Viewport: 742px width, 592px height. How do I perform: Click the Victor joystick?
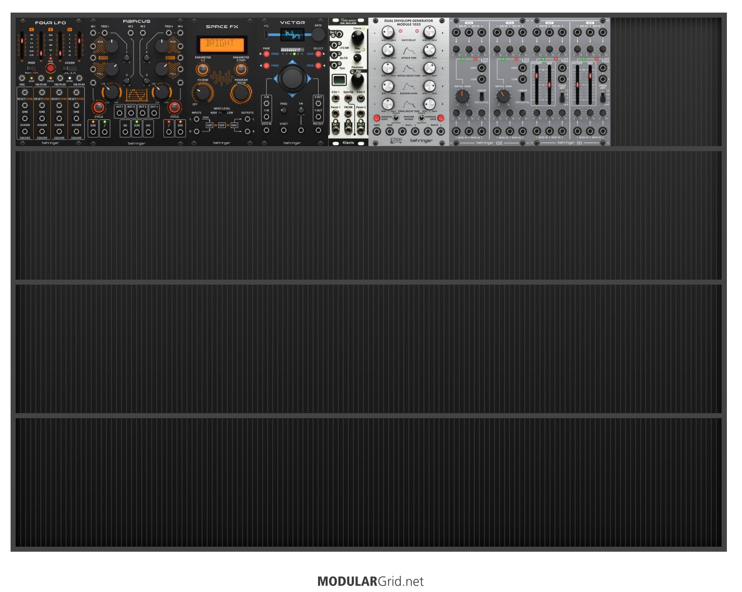tap(292, 78)
